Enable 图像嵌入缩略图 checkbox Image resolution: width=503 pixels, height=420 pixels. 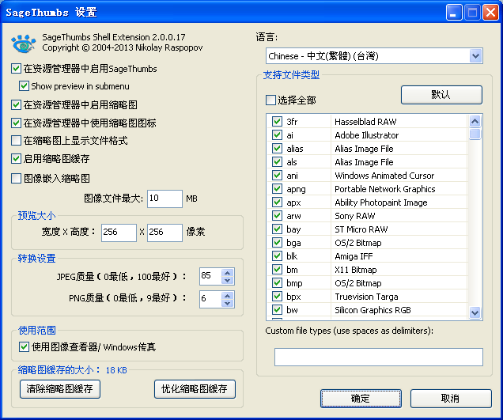click(x=16, y=178)
